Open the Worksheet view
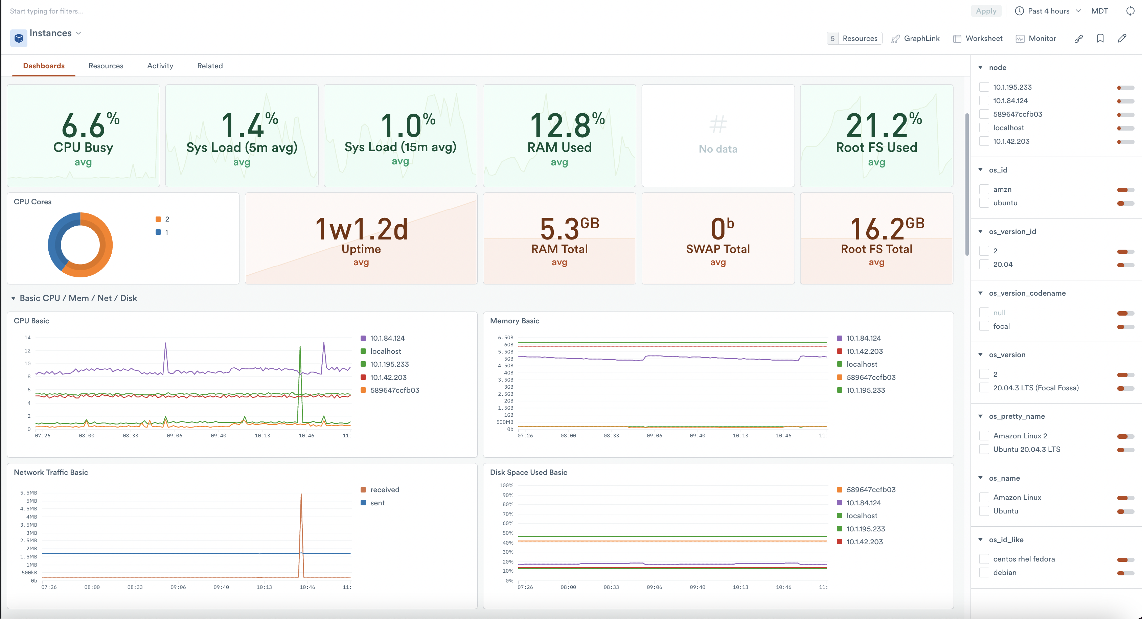The height and width of the screenshot is (619, 1142). [978, 39]
